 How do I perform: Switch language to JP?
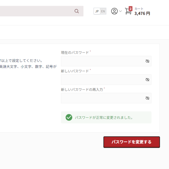coord(97,11)
